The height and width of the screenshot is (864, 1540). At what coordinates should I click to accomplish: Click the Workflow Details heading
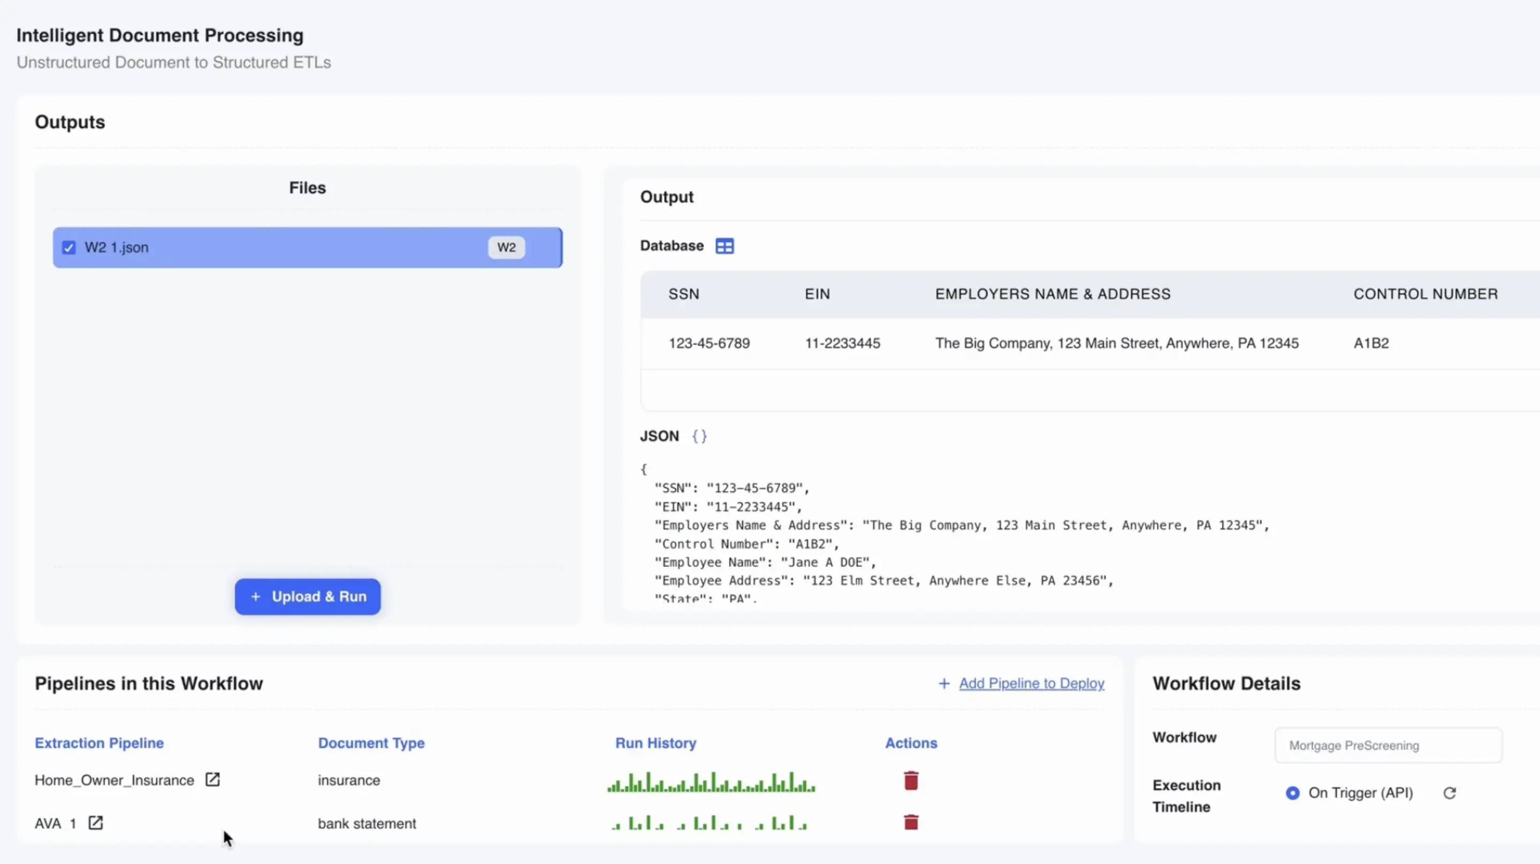[x=1226, y=684]
